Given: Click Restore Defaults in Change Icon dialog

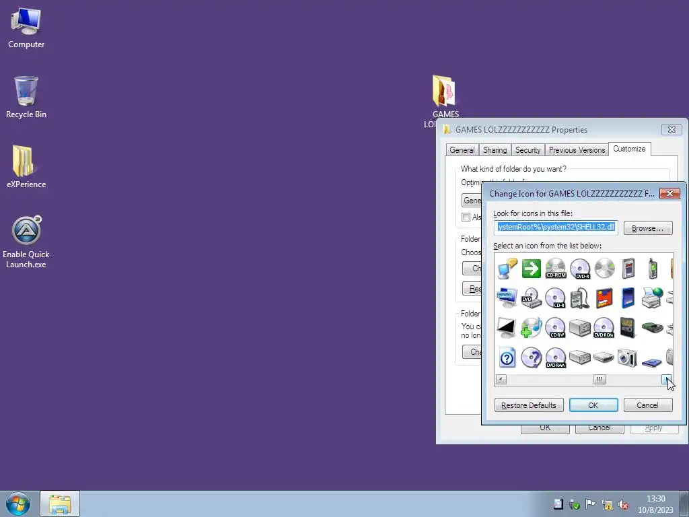Looking at the screenshot, I should 529,405.
